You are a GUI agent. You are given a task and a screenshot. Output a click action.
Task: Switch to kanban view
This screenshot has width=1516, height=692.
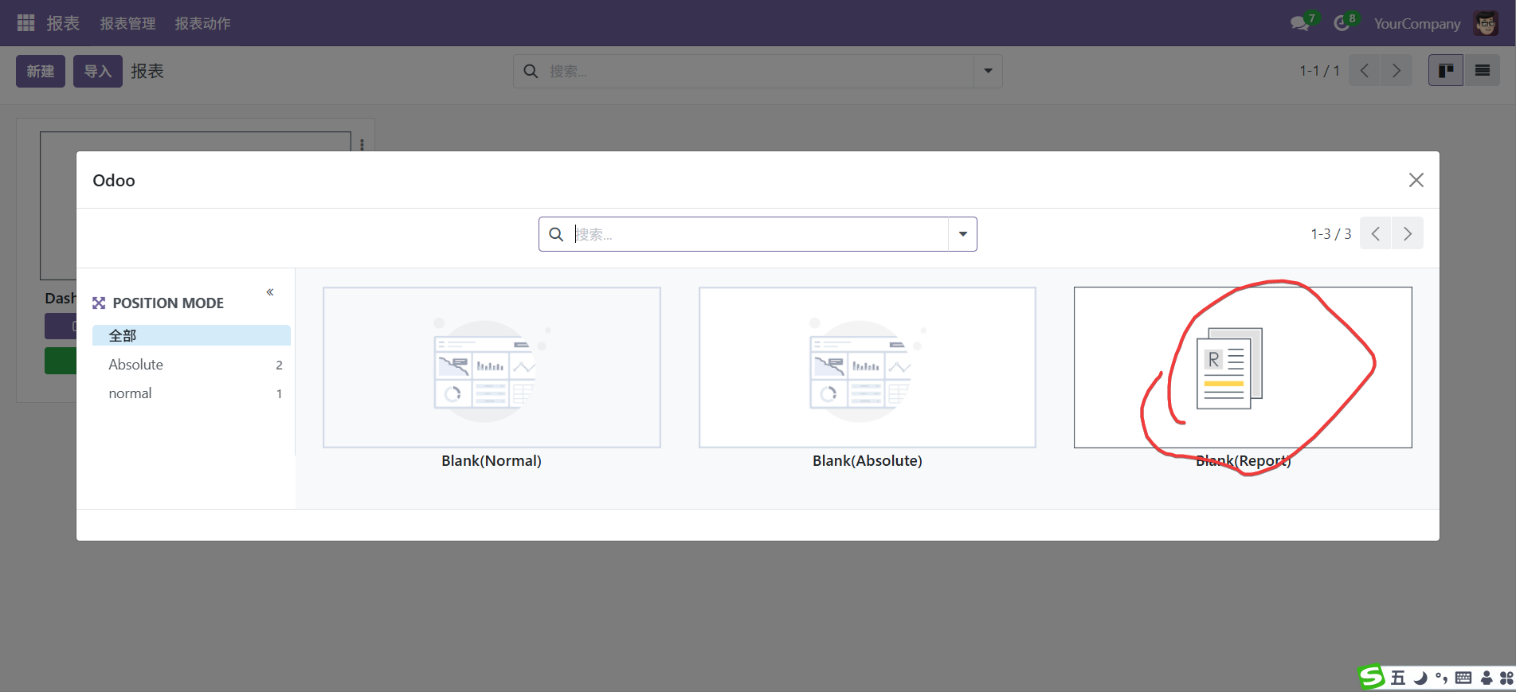[1445, 71]
